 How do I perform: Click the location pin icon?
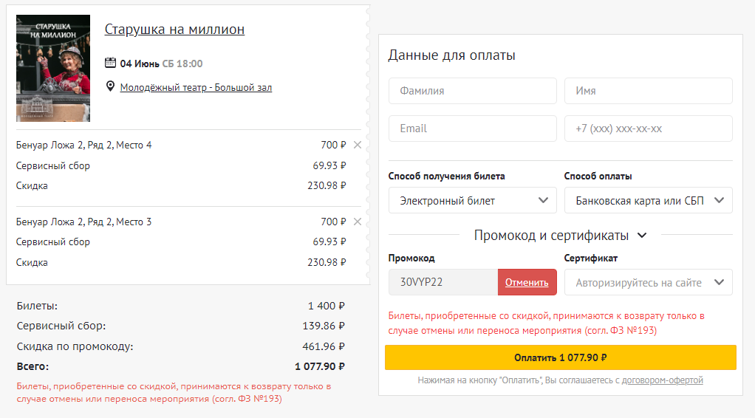click(x=111, y=87)
